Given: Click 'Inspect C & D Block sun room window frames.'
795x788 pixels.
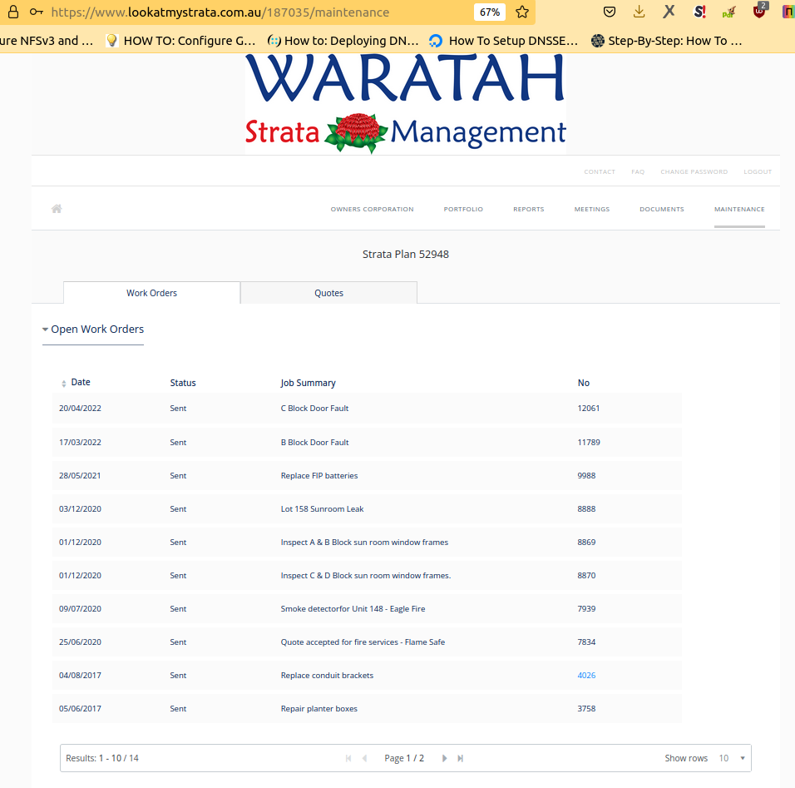Looking at the screenshot, I should pyautogui.click(x=366, y=575).
